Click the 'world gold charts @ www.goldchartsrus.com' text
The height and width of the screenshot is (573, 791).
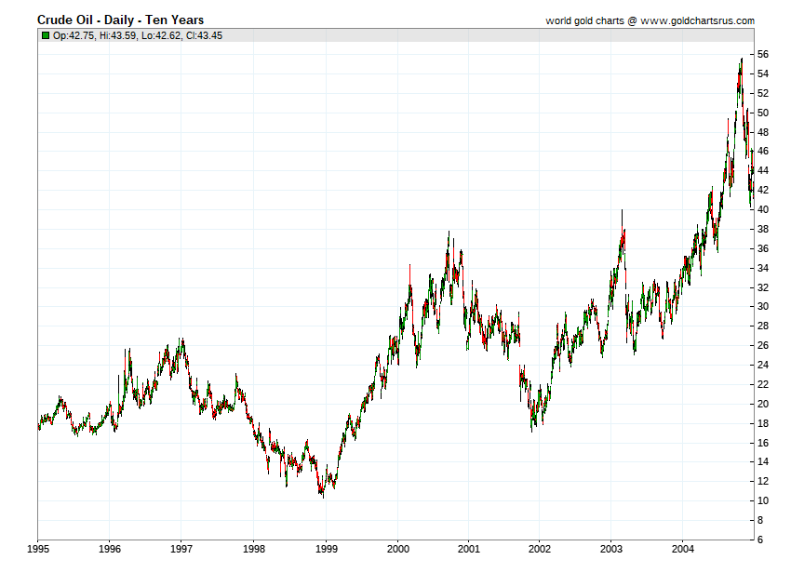click(650, 20)
